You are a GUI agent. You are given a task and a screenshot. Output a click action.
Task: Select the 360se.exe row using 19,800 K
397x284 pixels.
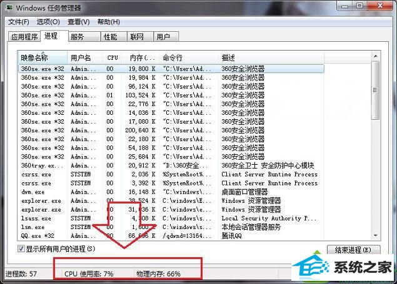171,69
